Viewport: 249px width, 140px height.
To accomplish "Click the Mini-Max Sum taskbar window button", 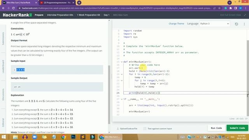I will click(110, 137).
